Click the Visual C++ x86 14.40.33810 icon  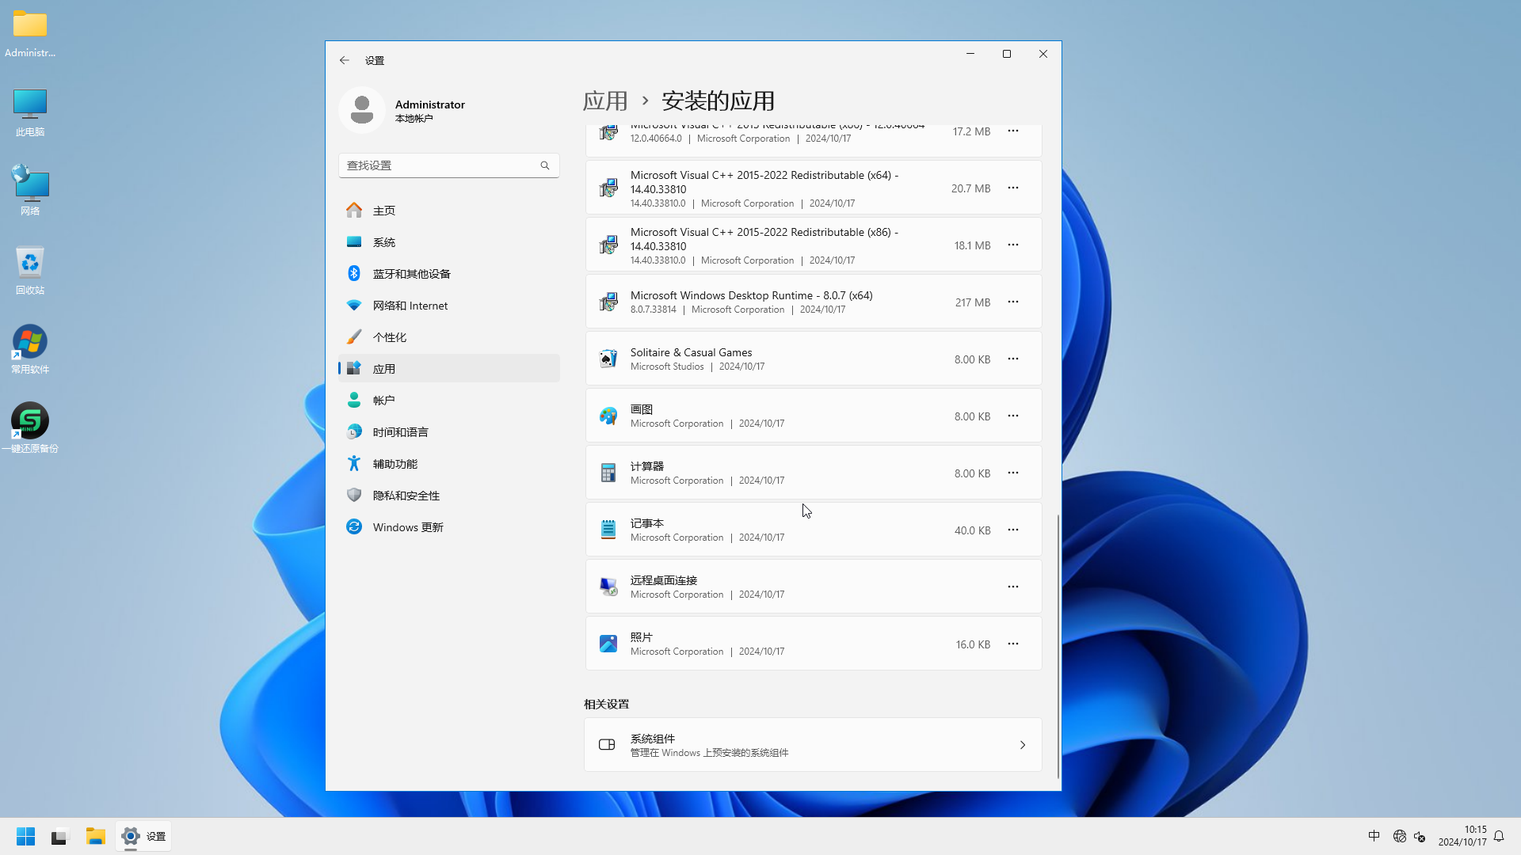[x=608, y=245]
